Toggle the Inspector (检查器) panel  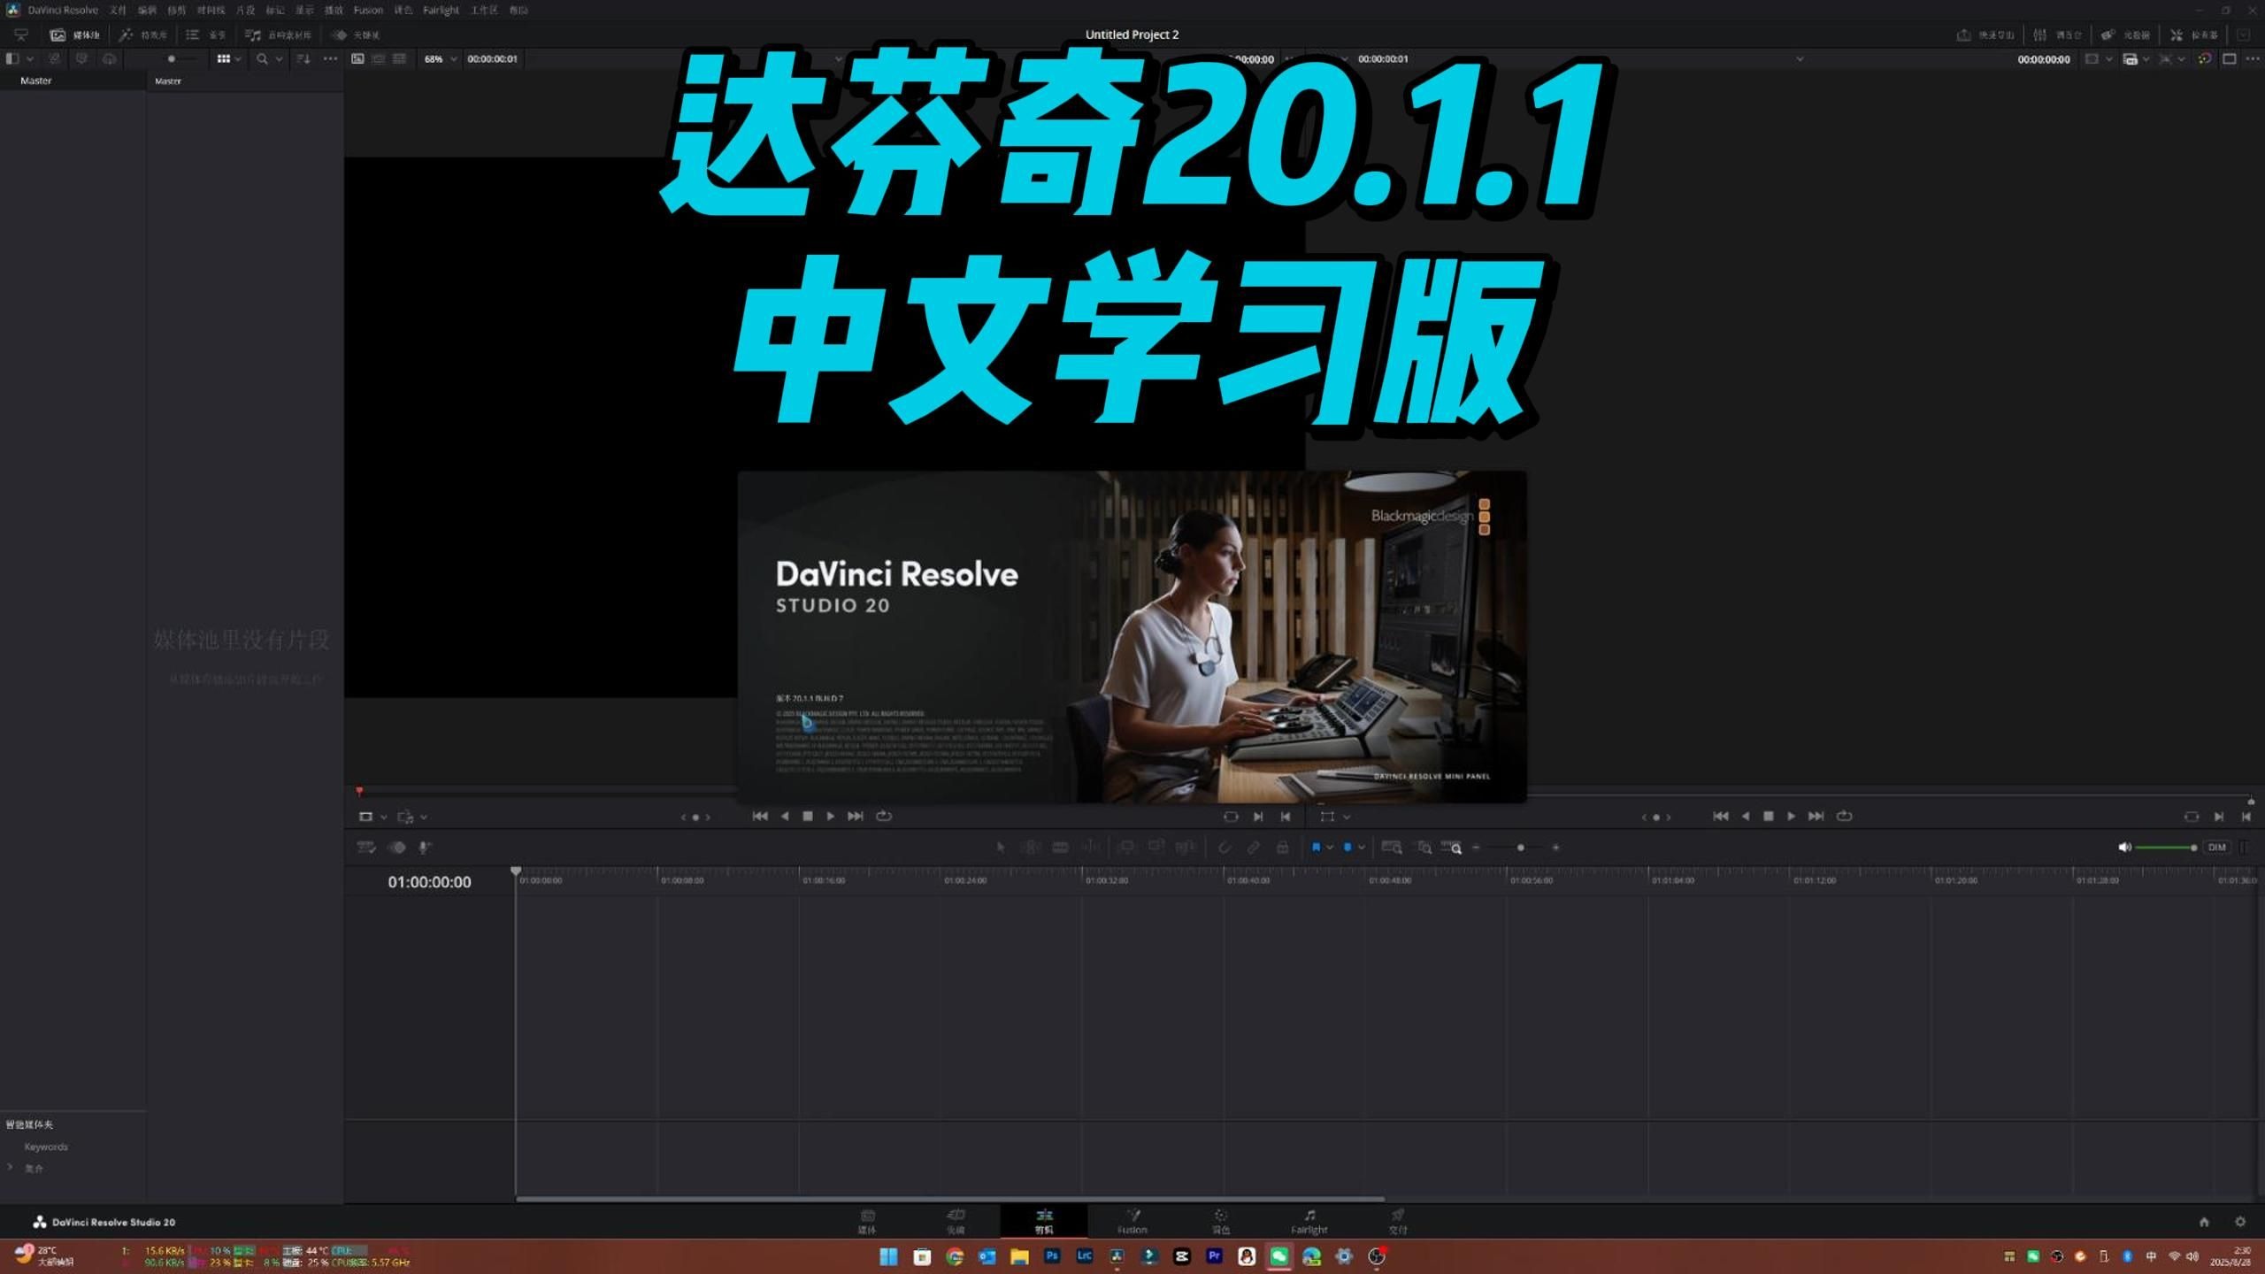[2193, 35]
